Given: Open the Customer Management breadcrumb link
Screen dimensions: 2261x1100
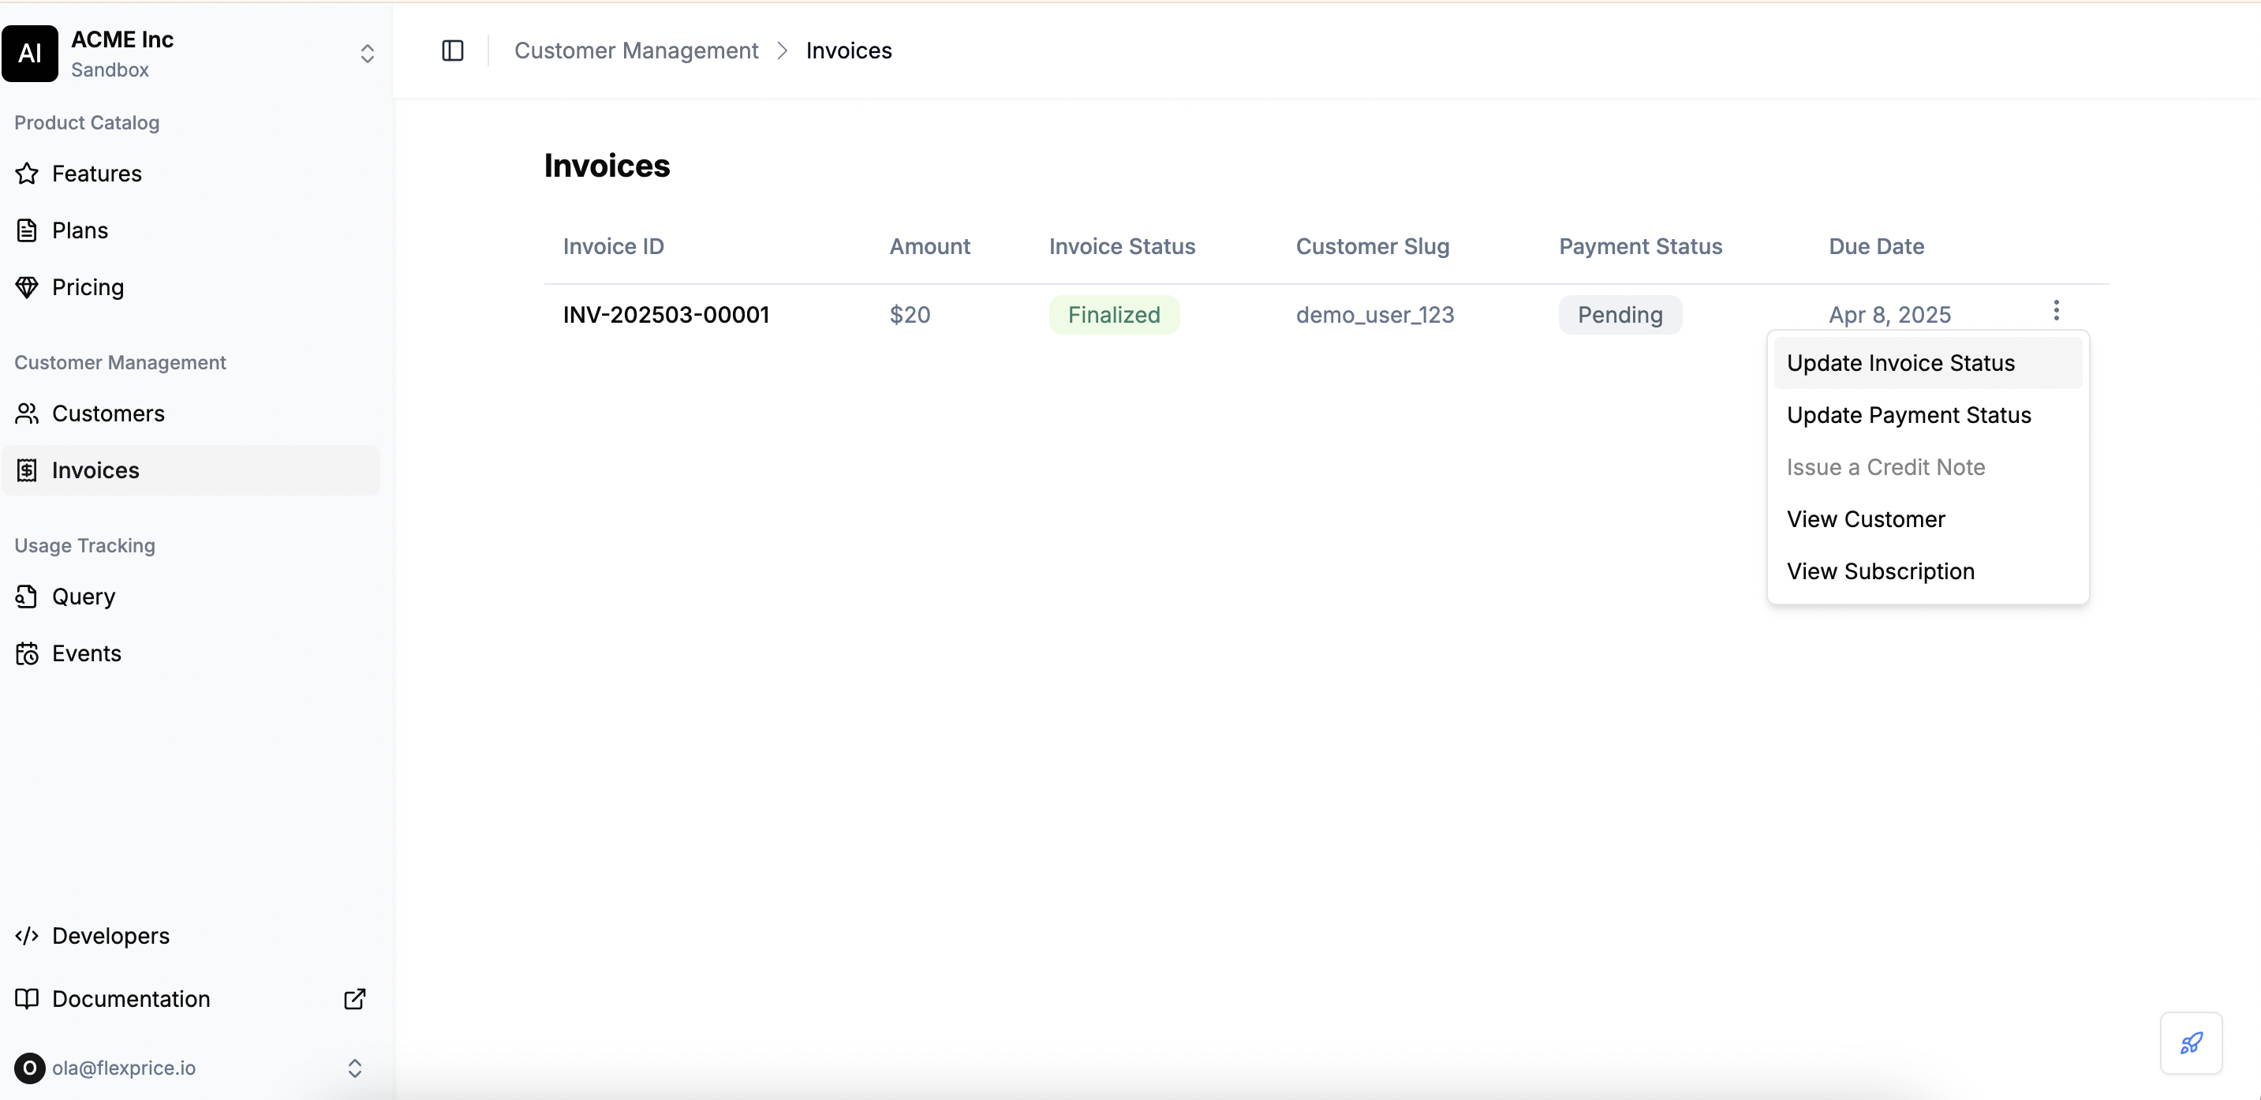Looking at the screenshot, I should [x=636, y=51].
